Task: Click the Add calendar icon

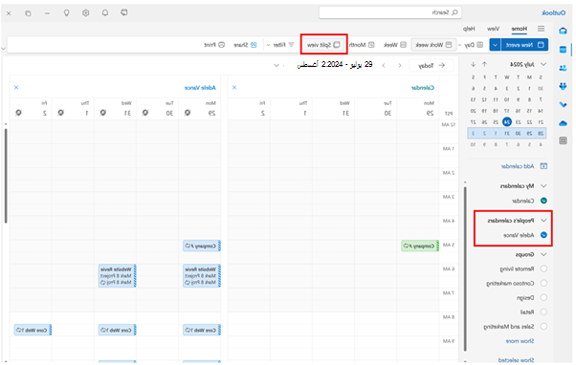Action: coord(543,166)
